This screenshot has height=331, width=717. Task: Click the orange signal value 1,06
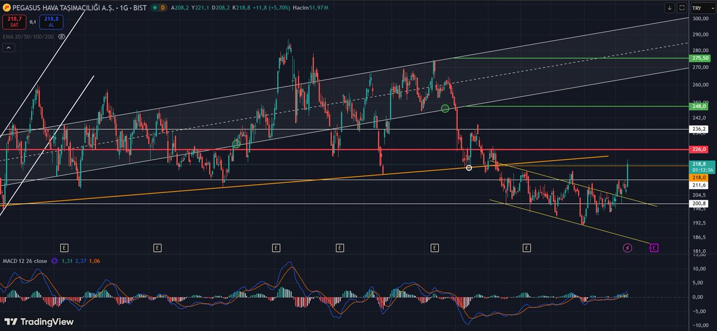(x=93, y=260)
